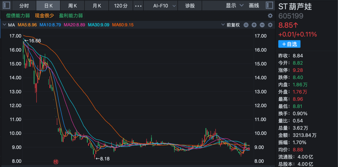
Task: Click the 均价 8.88 value
Action: 298,150
